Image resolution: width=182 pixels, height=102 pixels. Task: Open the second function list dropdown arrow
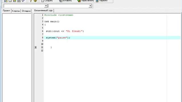(90, 6)
